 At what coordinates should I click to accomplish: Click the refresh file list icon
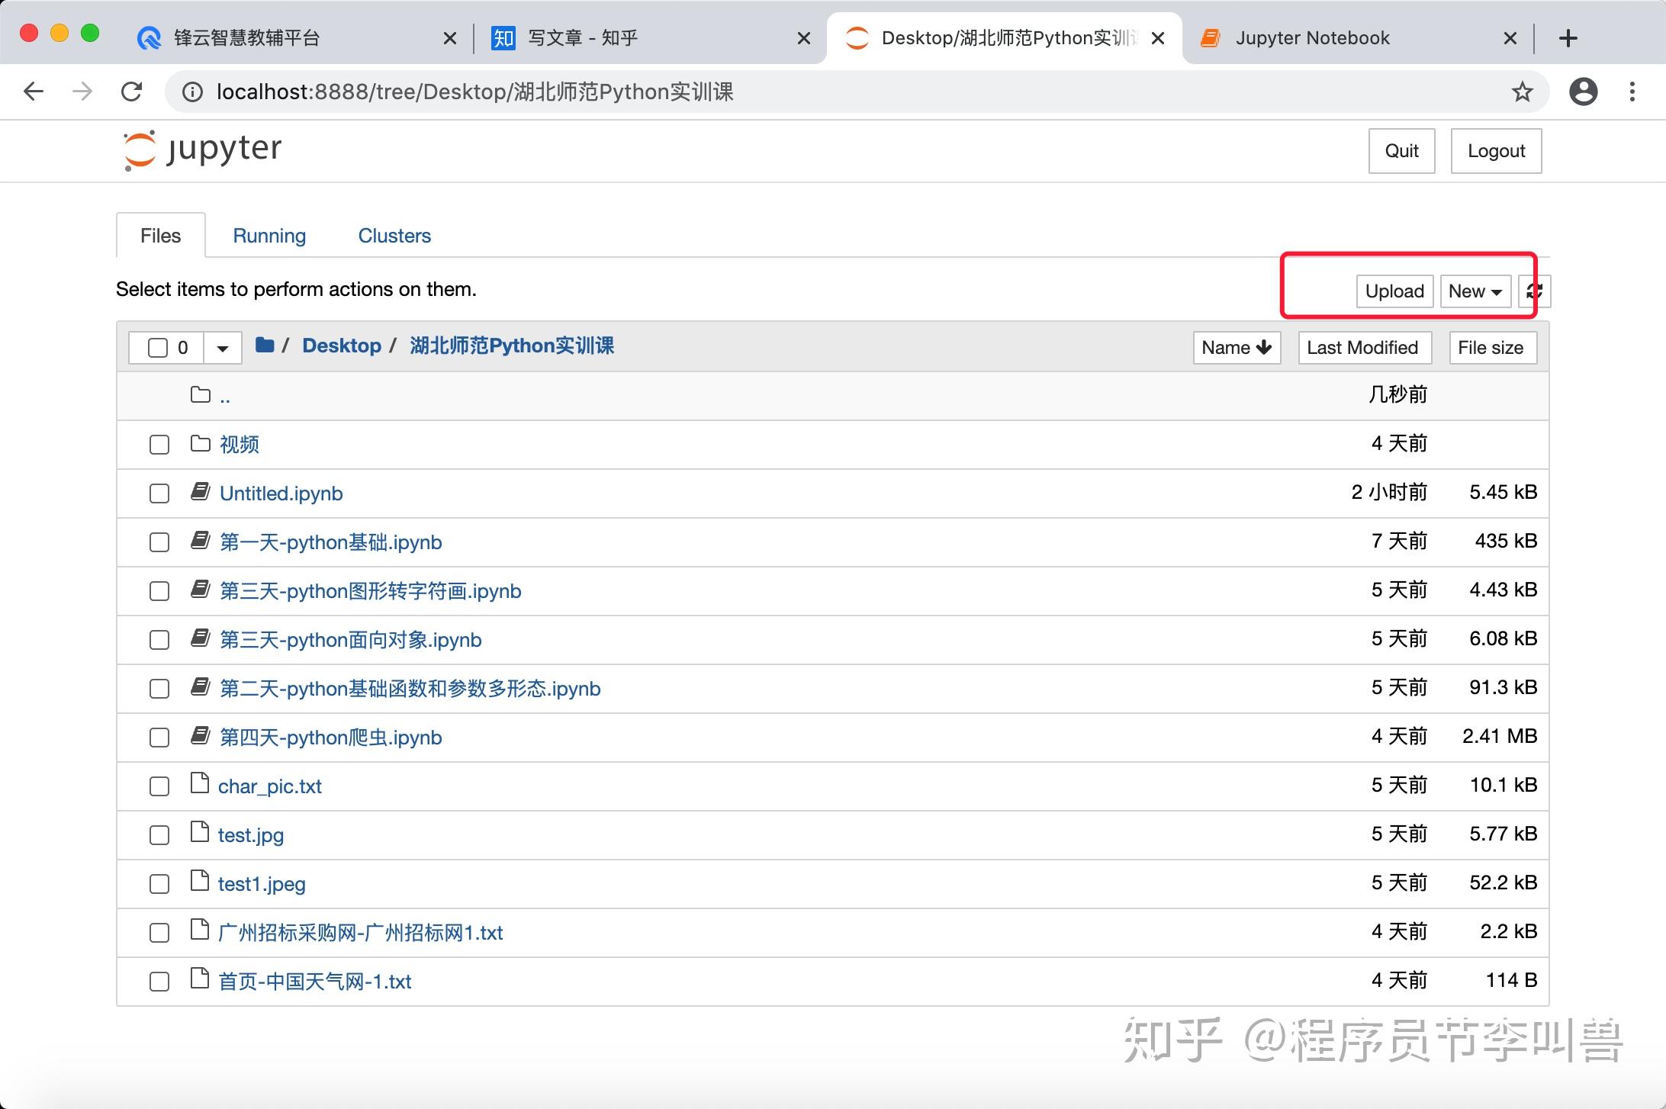[1534, 291]
